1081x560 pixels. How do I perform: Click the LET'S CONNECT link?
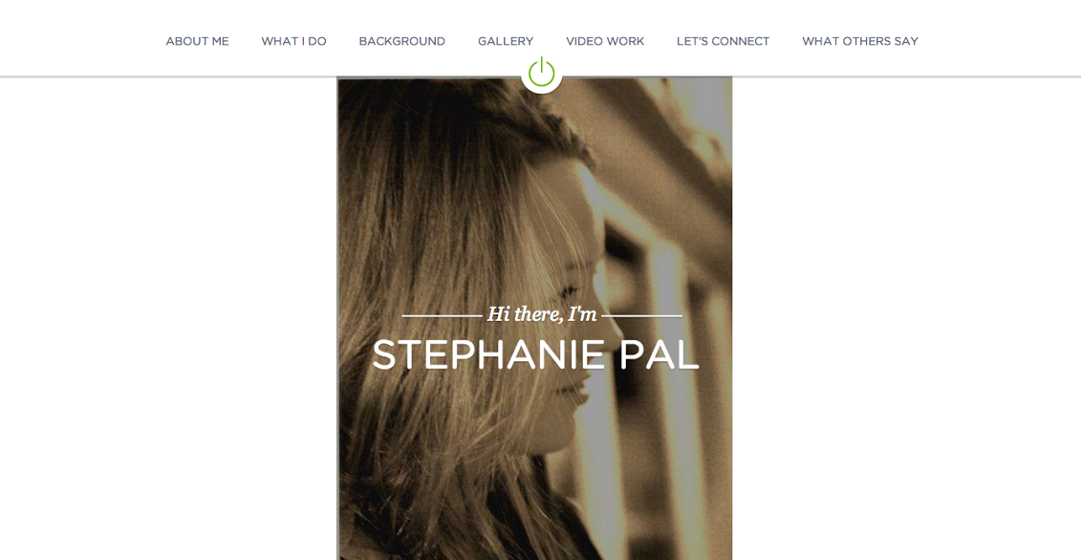pos(724,41)
